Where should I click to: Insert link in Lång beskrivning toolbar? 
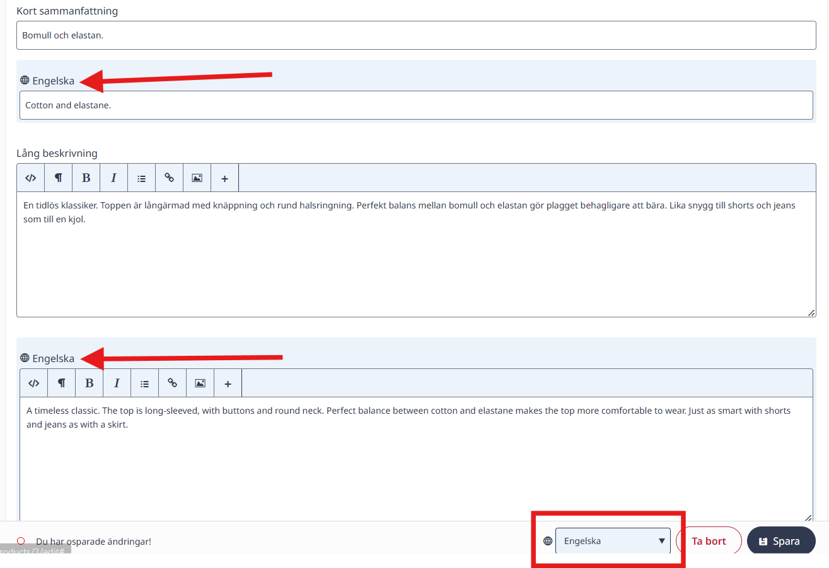(169, 178)
